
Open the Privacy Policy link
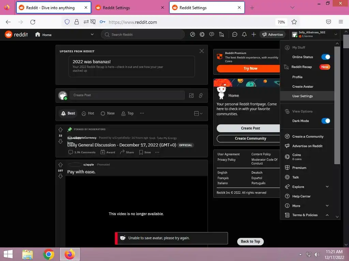pyautogui.click(x=226, y=160)
